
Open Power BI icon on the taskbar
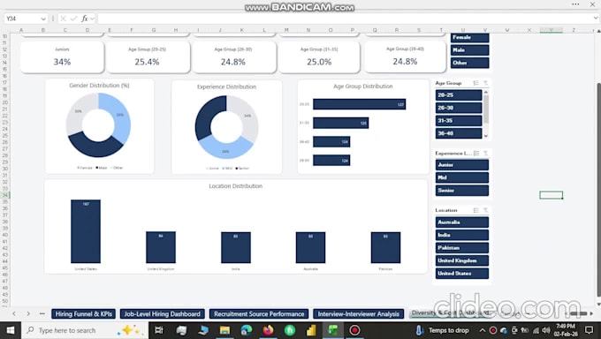pos(311,330)
